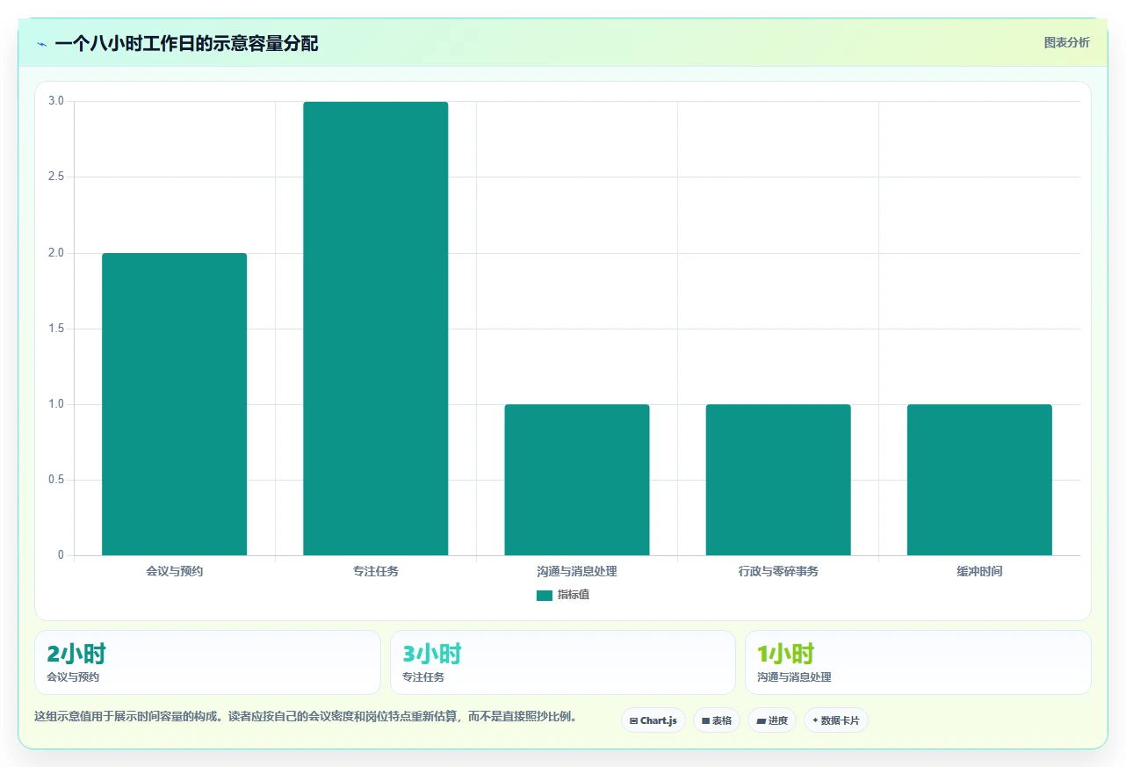Screen dimensions: 1126x767
Task: Toggle the 指标值 legend color swatch
Action: point(545,596)
